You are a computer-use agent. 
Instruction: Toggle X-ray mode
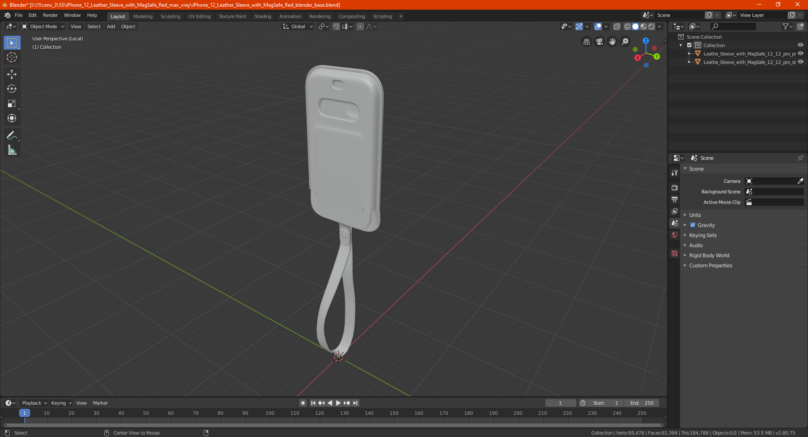617,26
